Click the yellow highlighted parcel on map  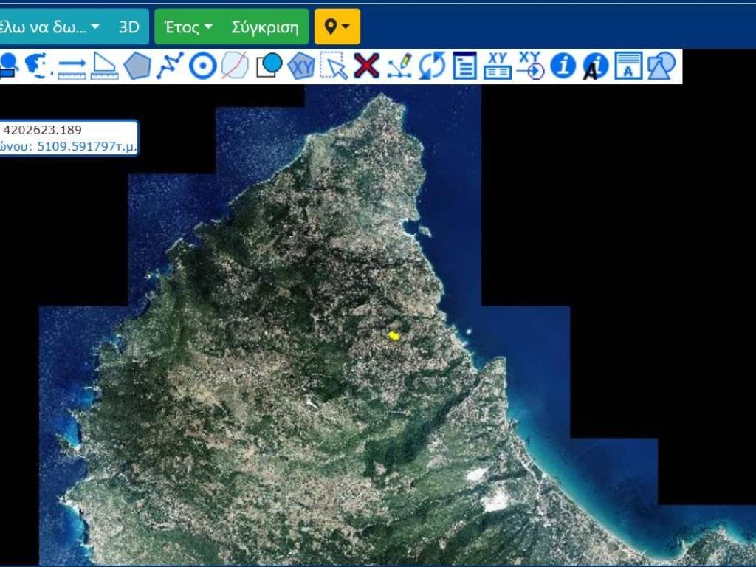coord(395,336)
